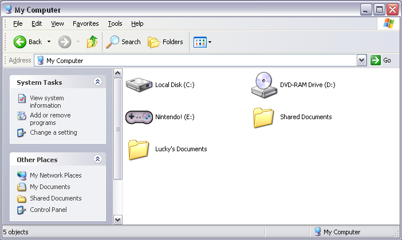Viewport: 402px width, 240px height.
Task: Click the status bar My Computer icon
Action: coord(317,231)
